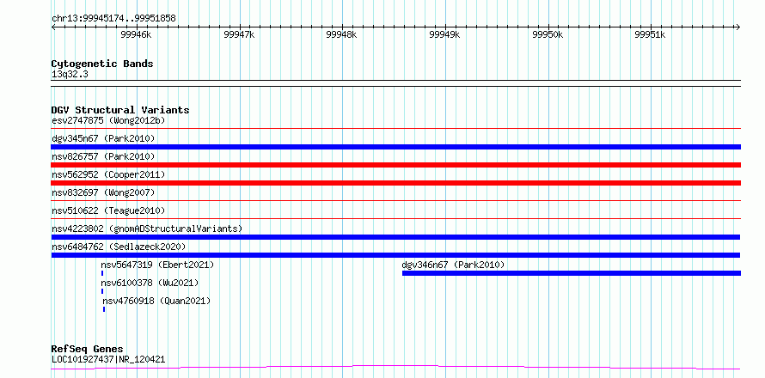The image size is (765, 378).
Task: Click the 99947k ruler tick label
Action: [239, 34]
